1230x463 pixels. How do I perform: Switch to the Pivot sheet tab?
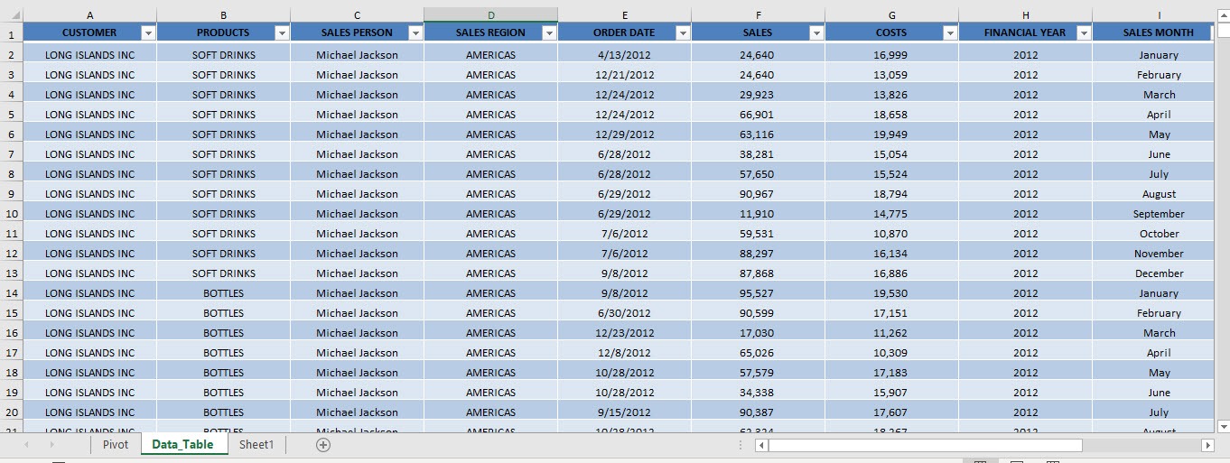(x=116, y=444)
